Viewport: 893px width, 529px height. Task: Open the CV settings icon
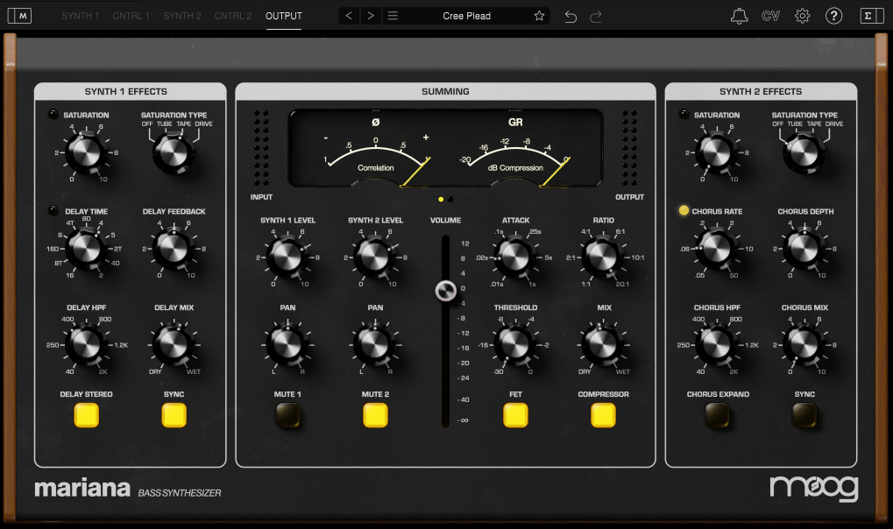[x=770, y=16]
